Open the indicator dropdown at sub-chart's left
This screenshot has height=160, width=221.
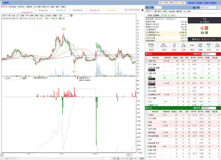click(x=13, y=78)
